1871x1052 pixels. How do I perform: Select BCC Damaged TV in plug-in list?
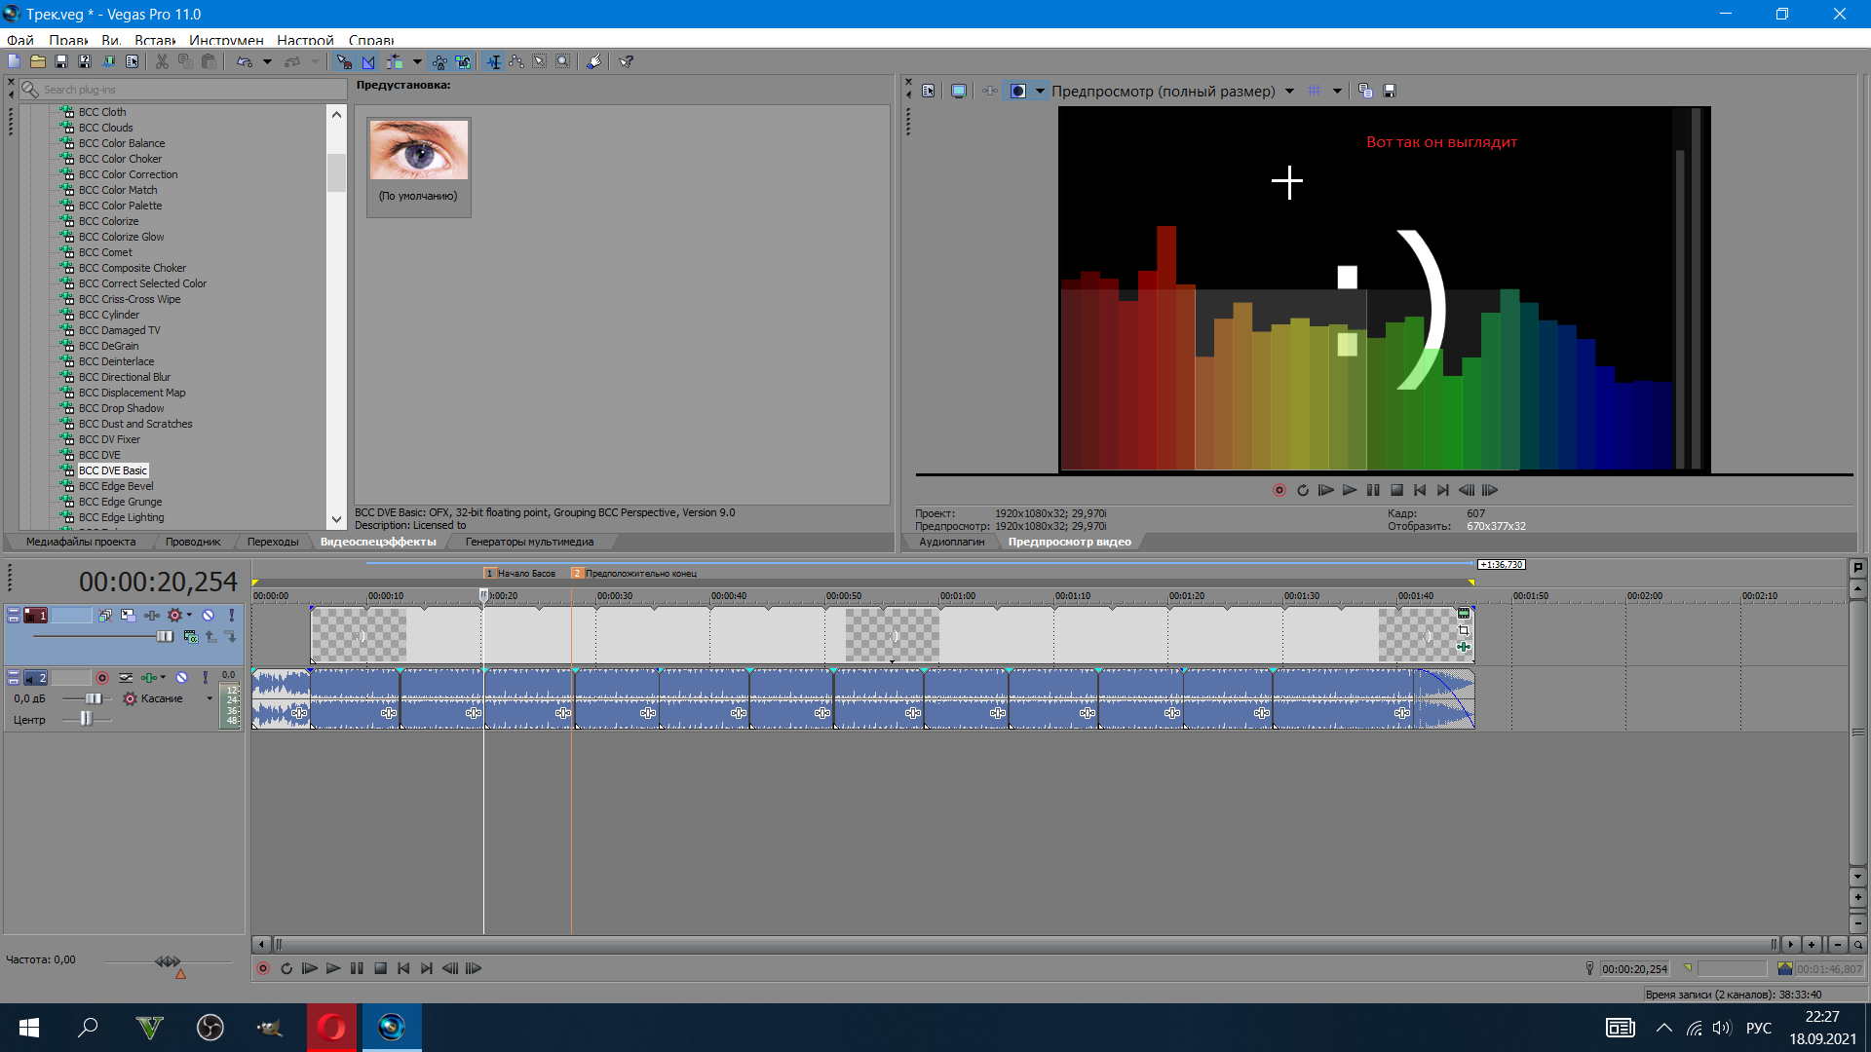point(119,330)
